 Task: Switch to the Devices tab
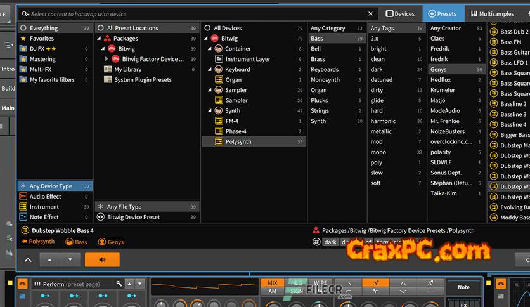coord(400,13)
